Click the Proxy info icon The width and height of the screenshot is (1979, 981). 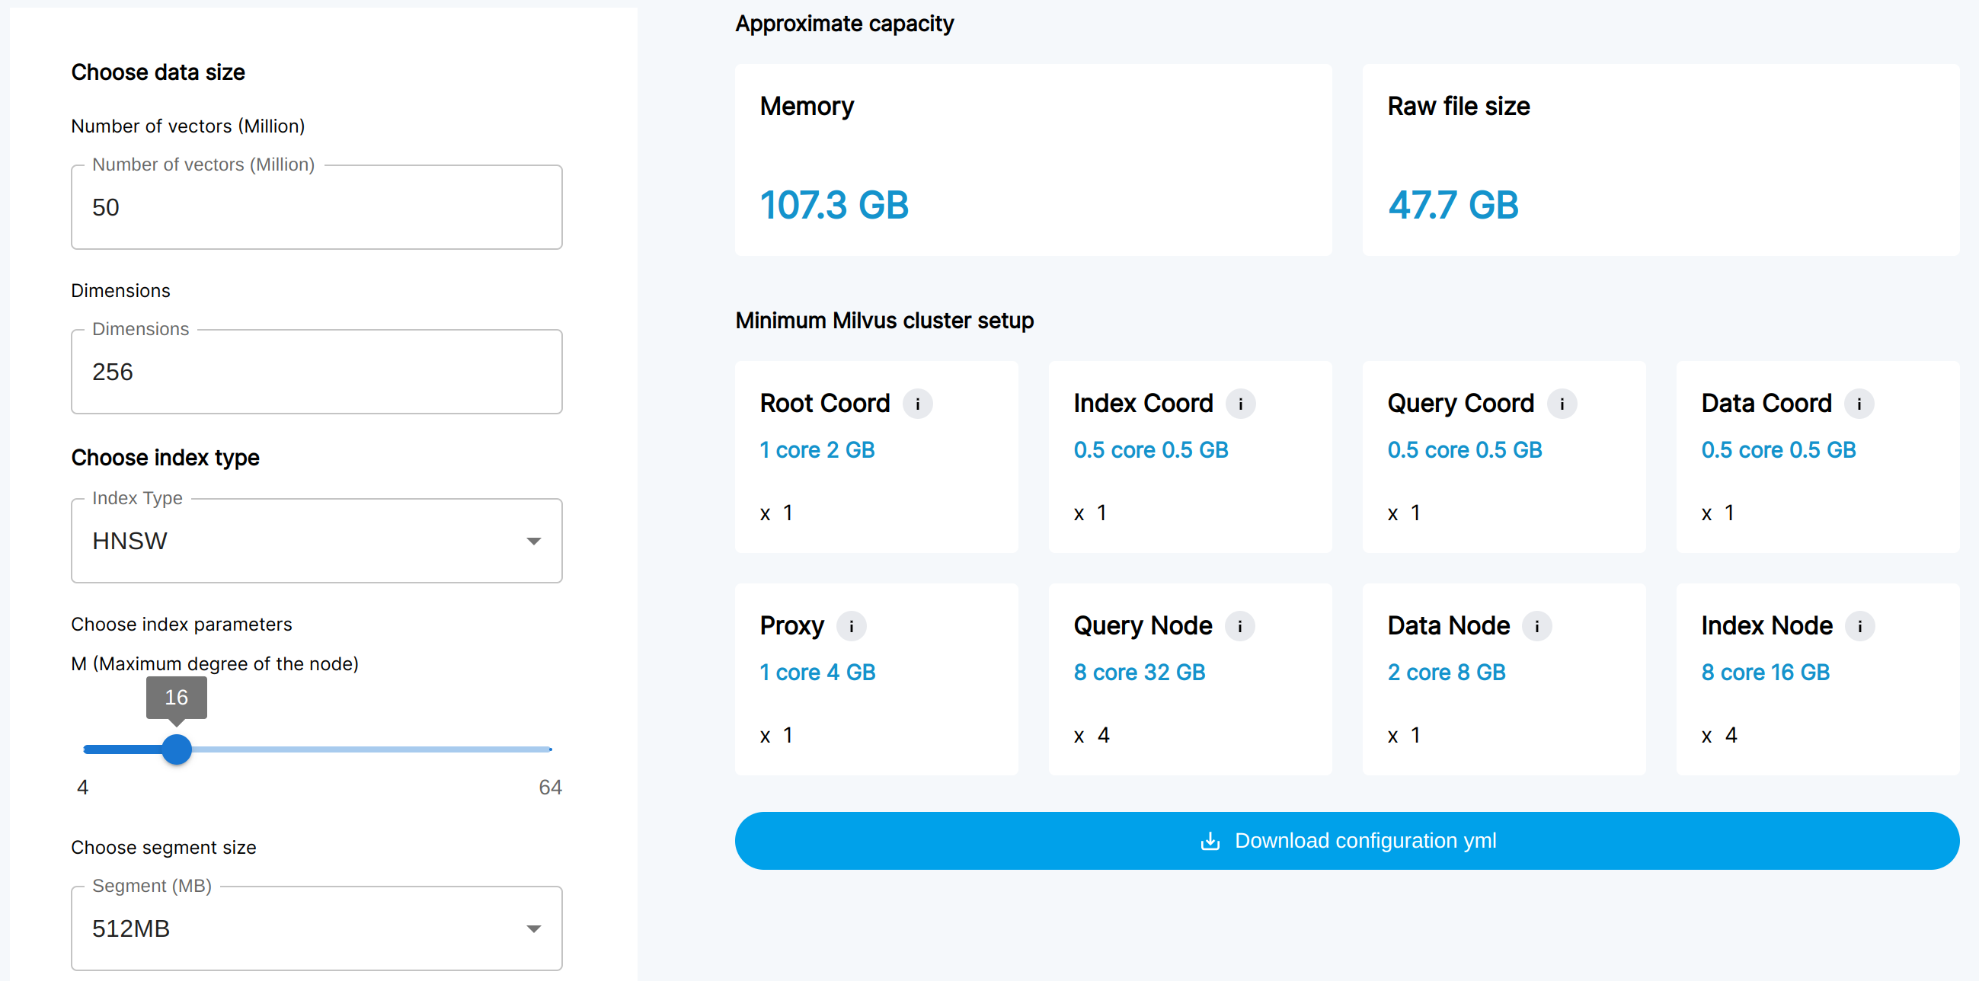point(851,626)
